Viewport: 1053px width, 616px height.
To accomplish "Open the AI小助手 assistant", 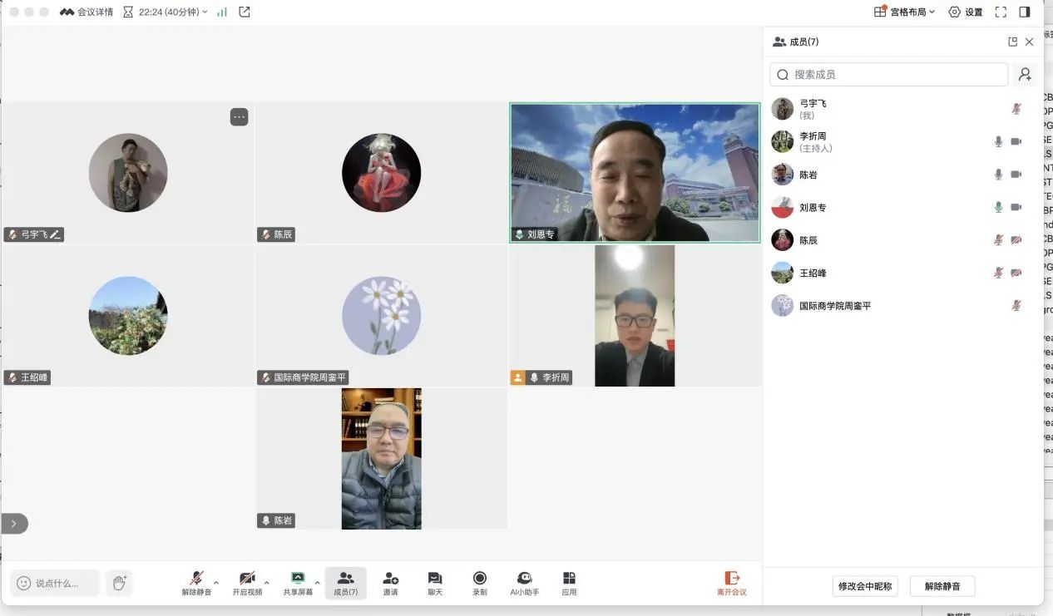I will pos(524,583).
